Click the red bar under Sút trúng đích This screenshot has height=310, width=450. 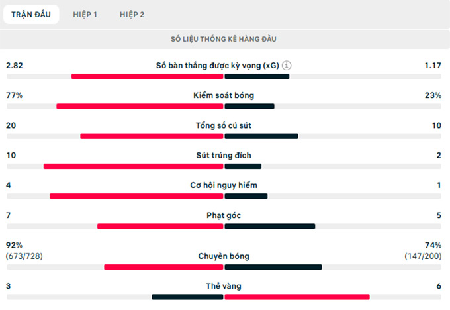[x=134, y=166]
